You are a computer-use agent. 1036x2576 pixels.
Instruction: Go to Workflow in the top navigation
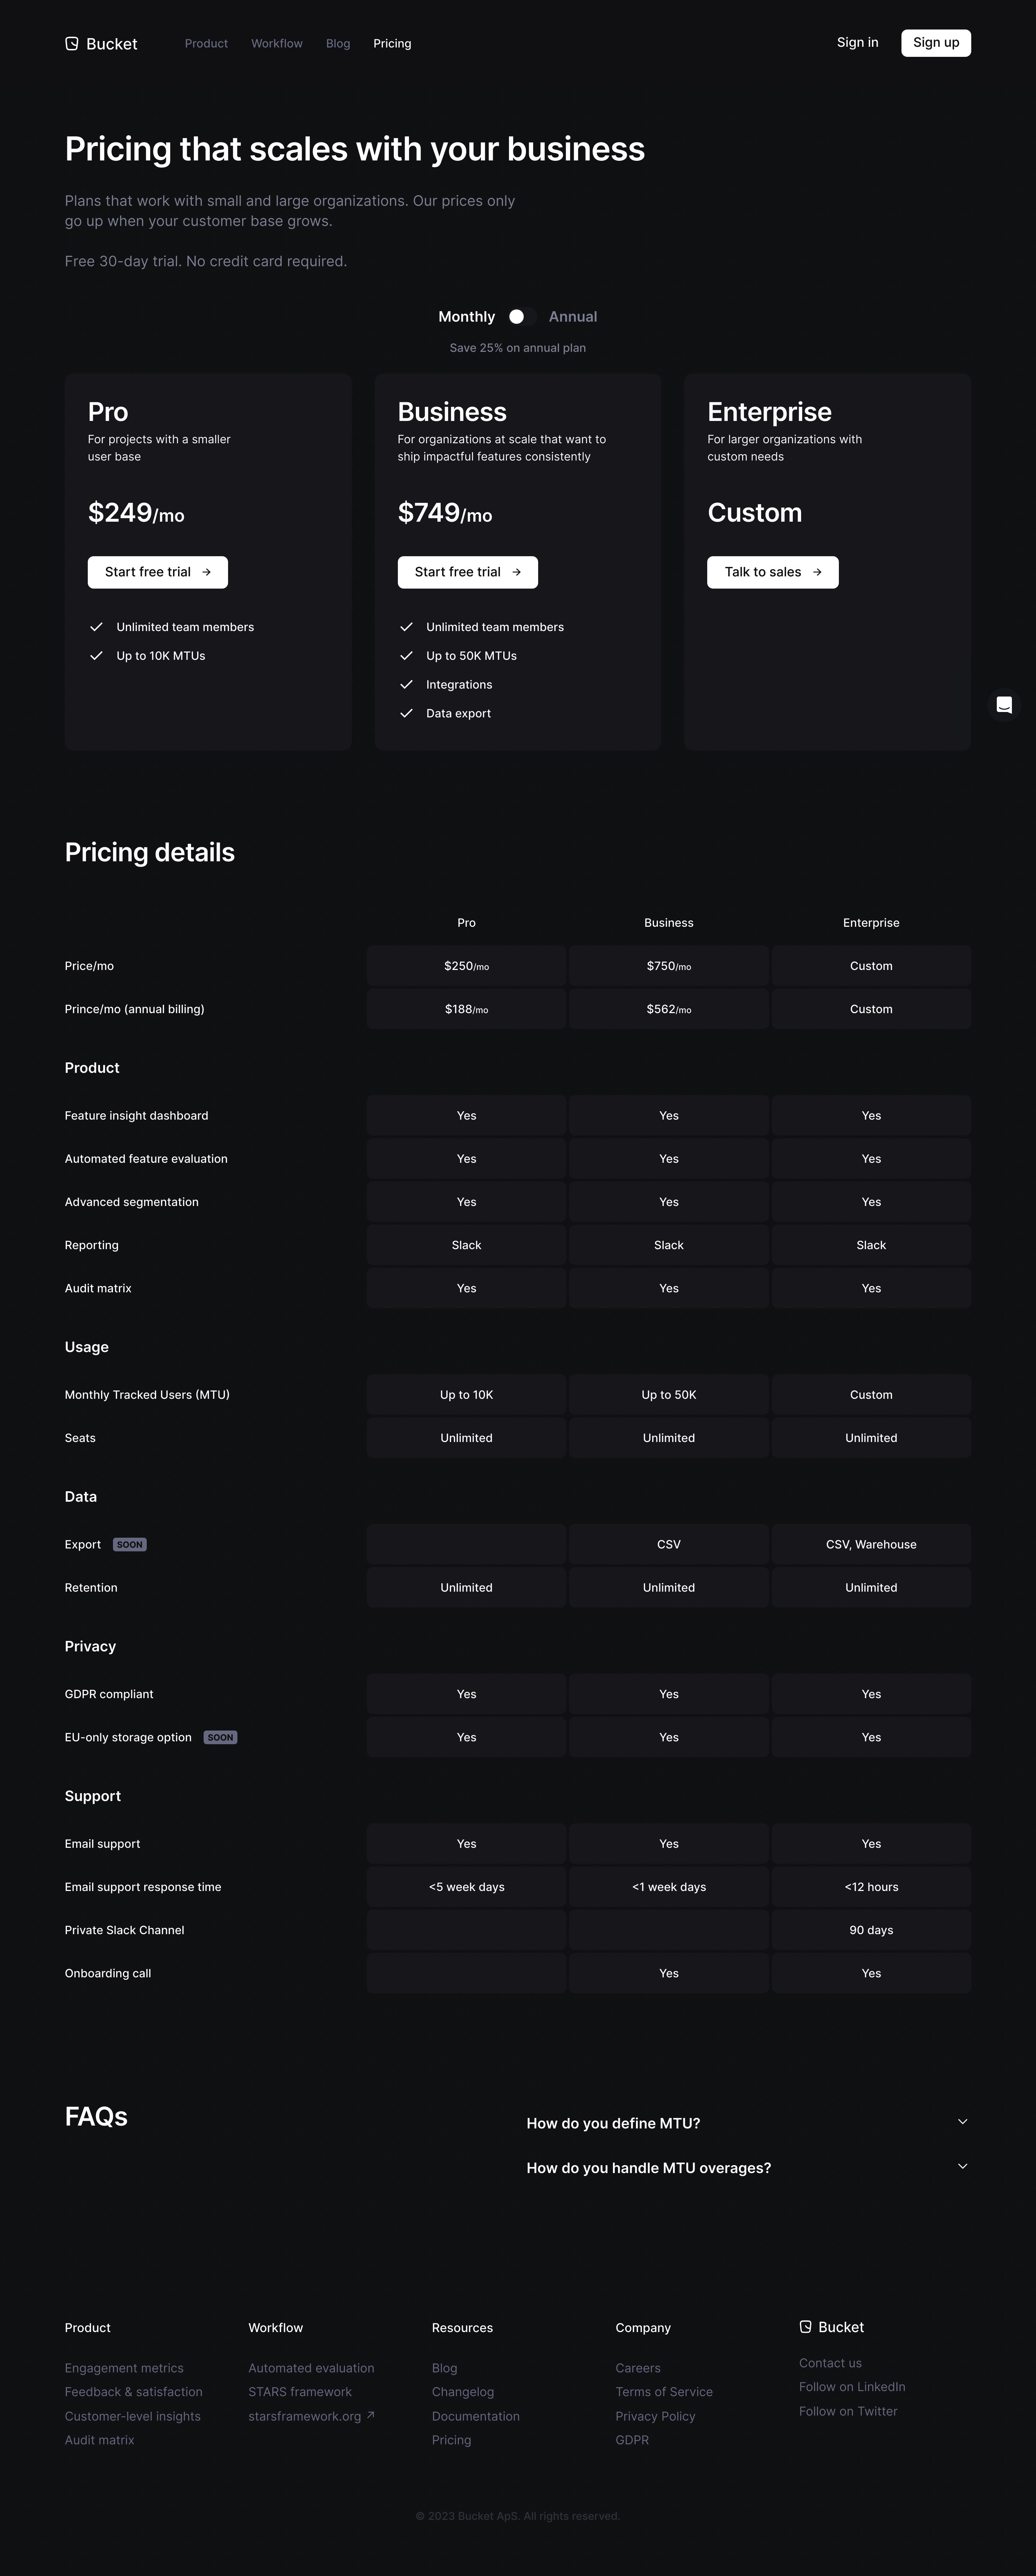tap(277, 44)
